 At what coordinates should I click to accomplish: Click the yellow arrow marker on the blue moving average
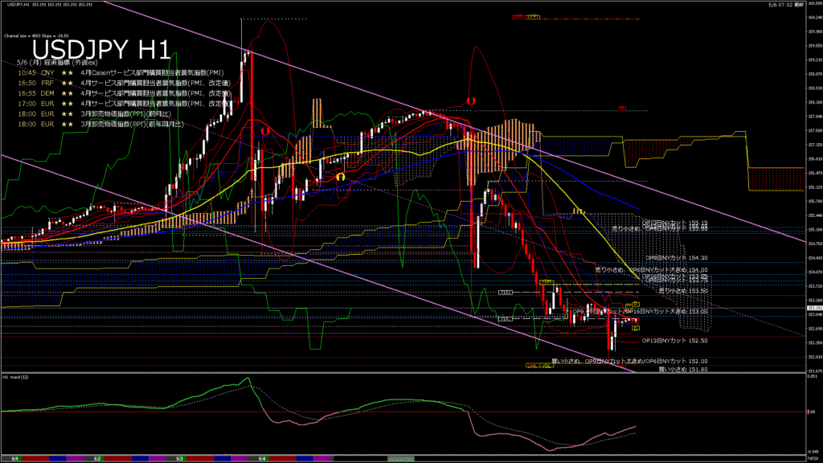pos(341,176)
